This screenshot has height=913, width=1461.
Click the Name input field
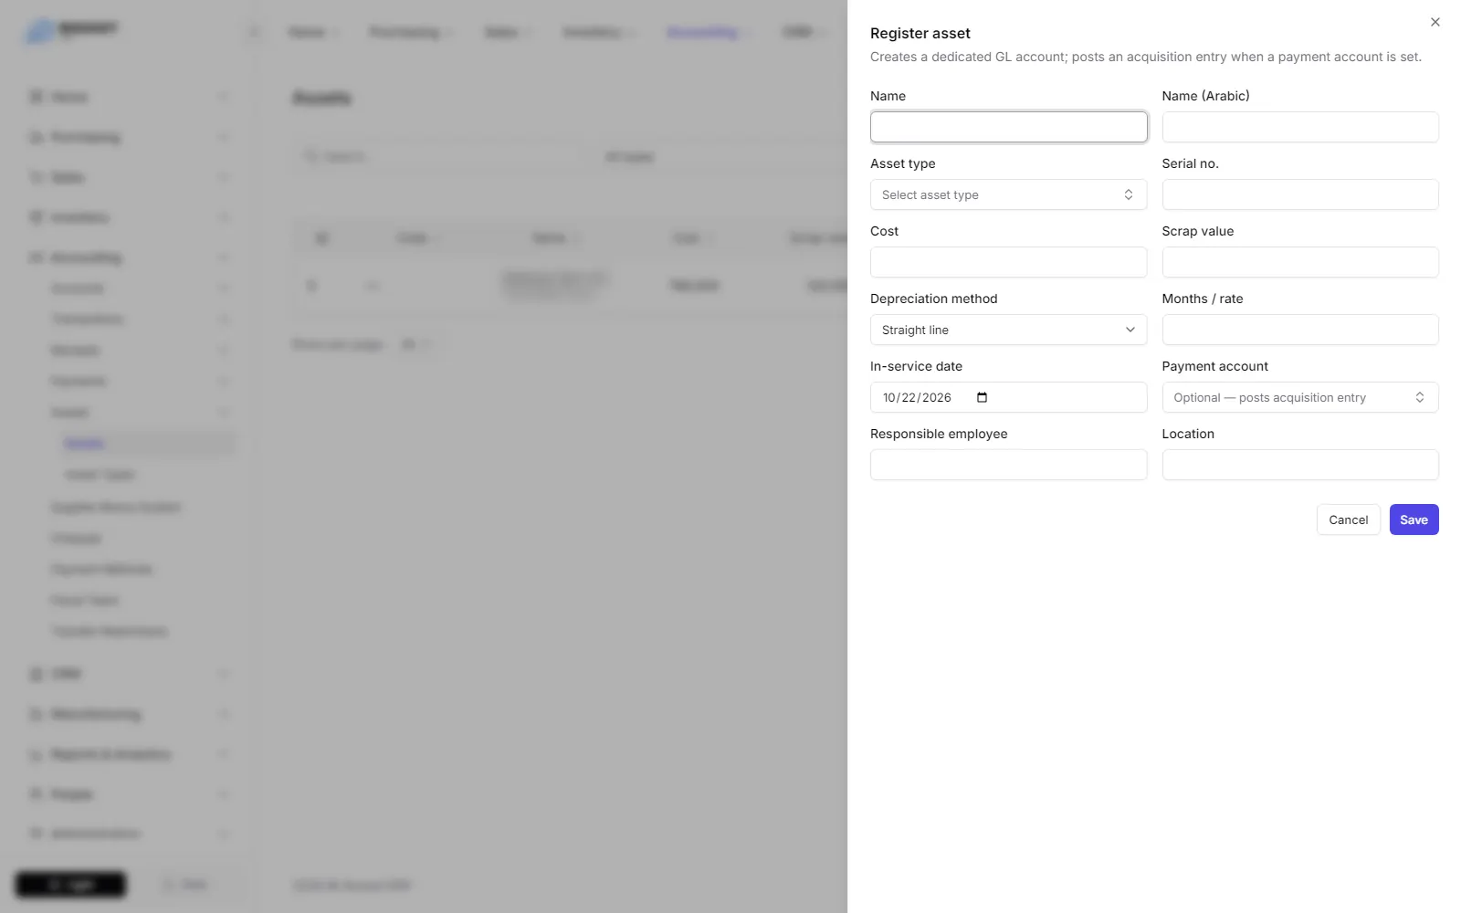point(1008,127)
